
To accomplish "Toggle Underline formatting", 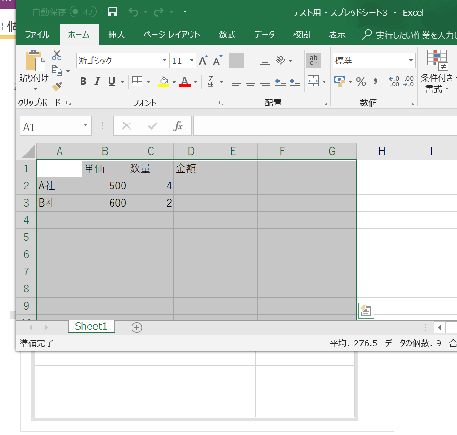I will tap(110, 81).
